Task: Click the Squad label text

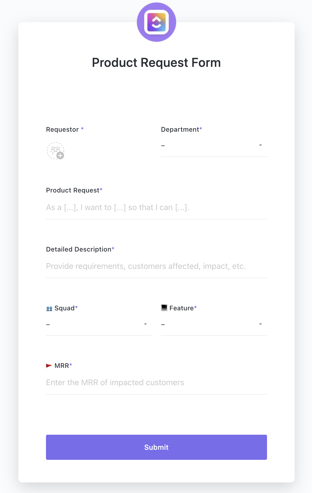Action: point(65,308)
